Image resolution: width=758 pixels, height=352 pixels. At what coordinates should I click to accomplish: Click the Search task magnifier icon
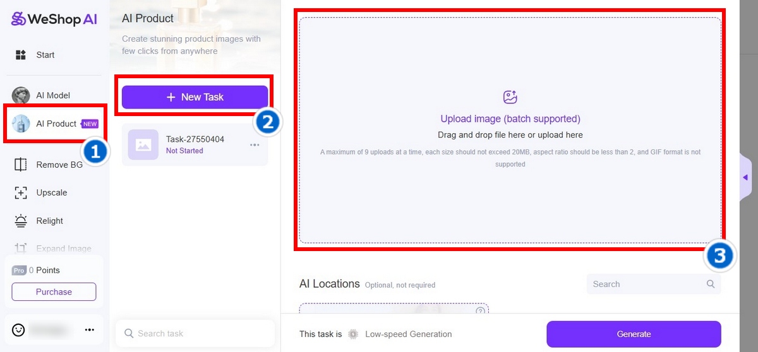coord(129,333)
